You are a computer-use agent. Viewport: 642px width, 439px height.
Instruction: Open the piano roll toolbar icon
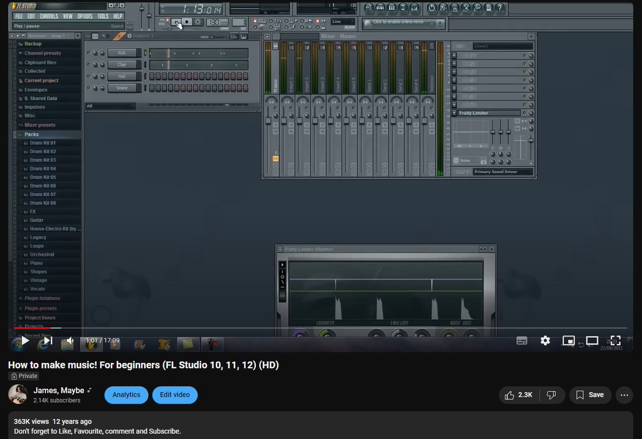[392, 7]
